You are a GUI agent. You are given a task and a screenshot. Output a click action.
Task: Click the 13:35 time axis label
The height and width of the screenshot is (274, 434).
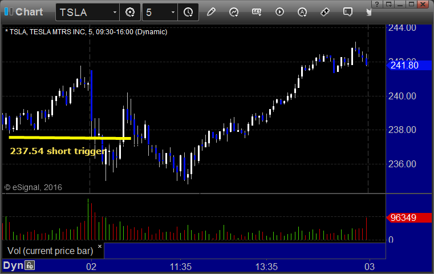tap(266, 267)
